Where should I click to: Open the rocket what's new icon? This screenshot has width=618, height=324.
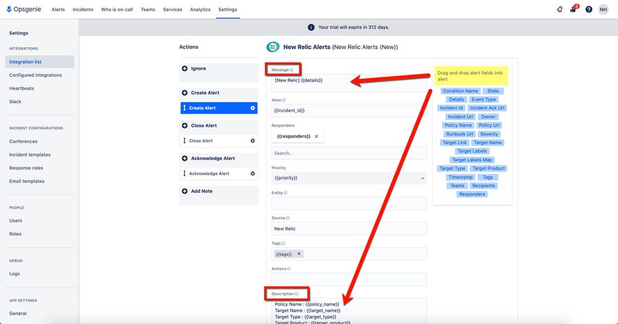click(560, 9)
